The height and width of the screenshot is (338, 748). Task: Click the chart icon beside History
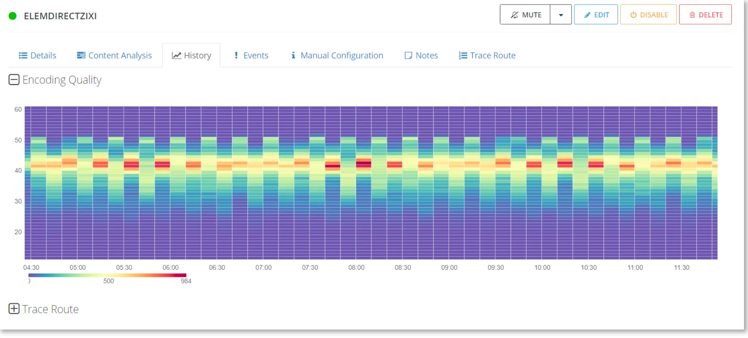(176, 55)
